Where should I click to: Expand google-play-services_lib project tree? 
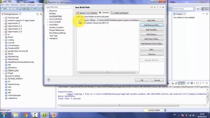(x=3, y=51)
